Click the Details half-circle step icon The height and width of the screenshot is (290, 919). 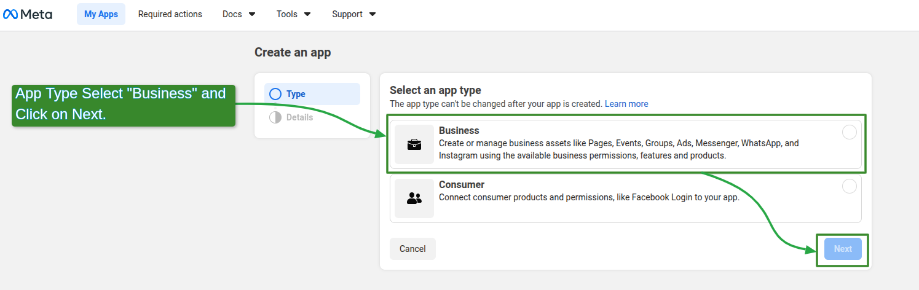pyautogui.click(x=275, y=117)
